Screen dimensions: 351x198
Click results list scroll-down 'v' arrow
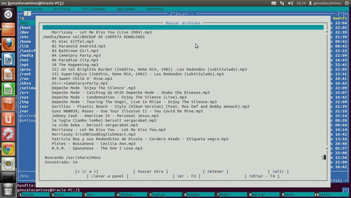327,148
